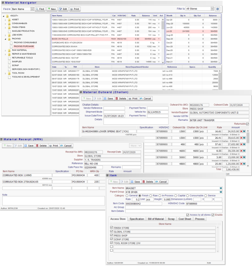This screenshot has height=266, width=252.
Task: Click Delete in Material Receipt toolbar
Action: click(41, 146)
